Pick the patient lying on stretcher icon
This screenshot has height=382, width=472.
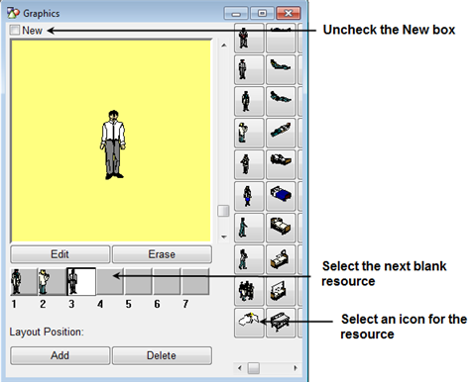click(x=281, y=133)
